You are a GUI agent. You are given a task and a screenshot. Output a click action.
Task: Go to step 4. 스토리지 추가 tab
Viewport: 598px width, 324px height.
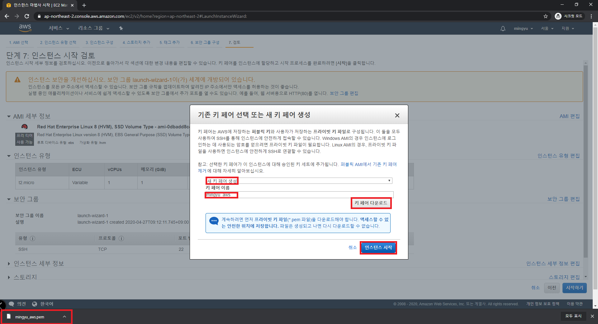click(136, 42)
